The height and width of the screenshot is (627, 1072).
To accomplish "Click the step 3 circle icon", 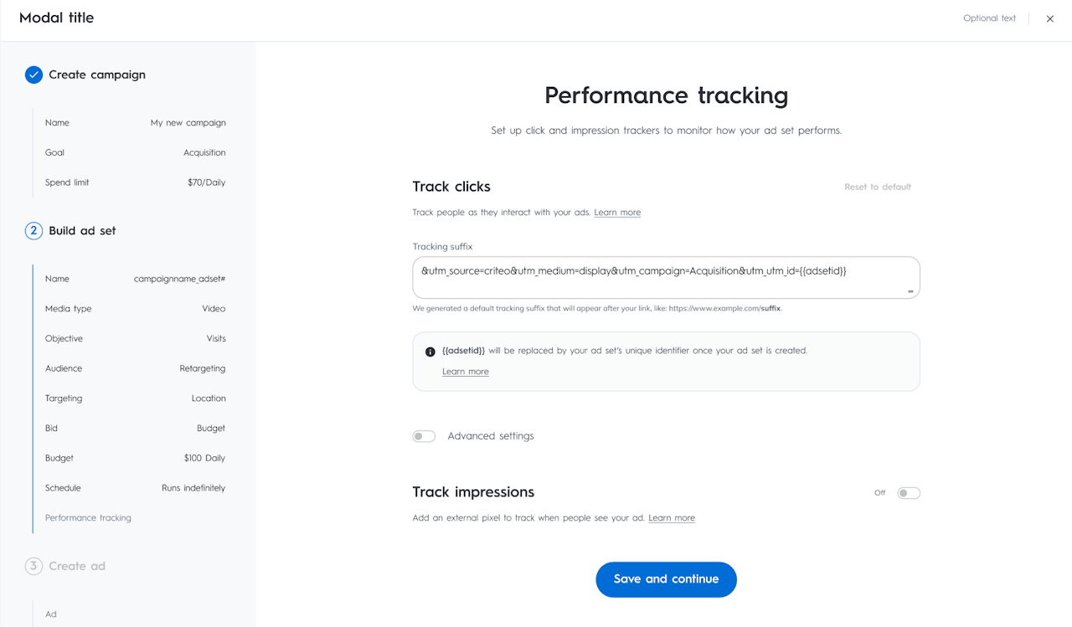I will click(x=33, y=567).
